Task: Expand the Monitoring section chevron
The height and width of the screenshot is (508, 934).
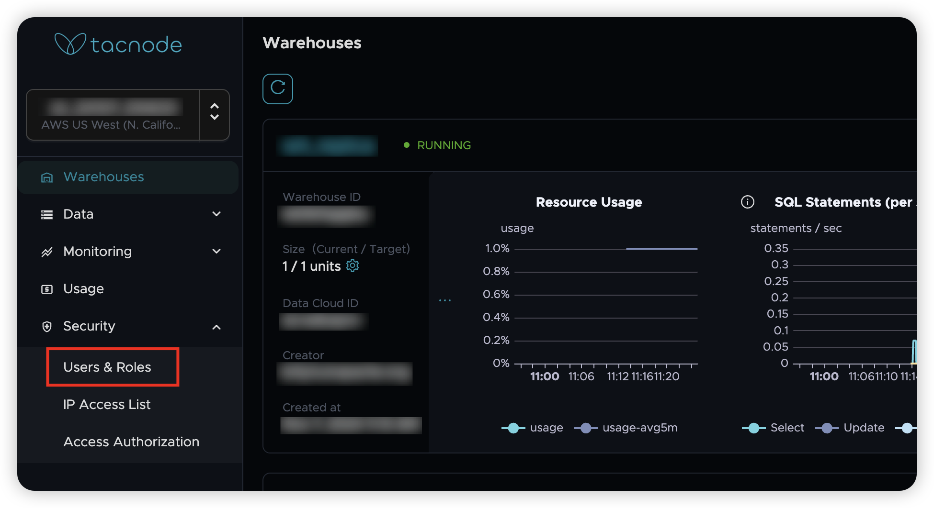Action: coord(216,252)
